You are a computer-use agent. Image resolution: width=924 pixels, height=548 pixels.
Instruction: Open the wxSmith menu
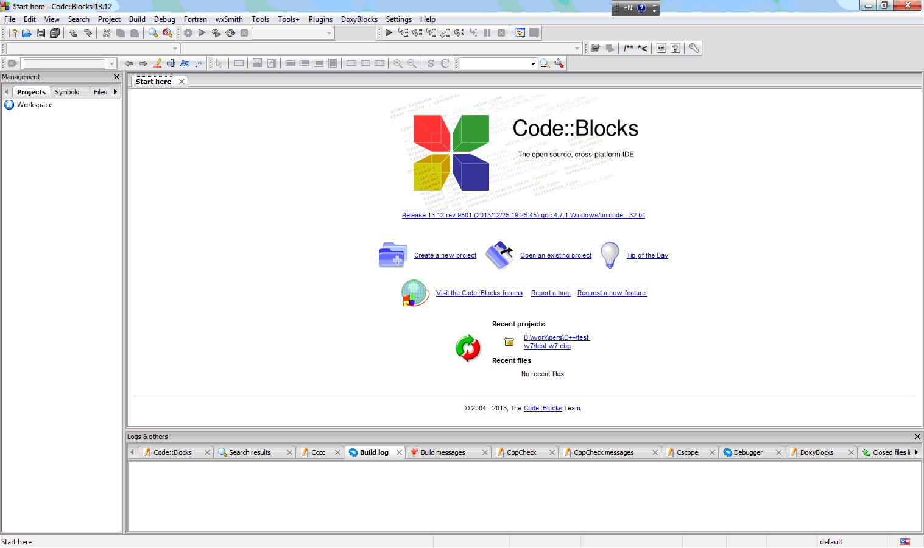click(228, 19)
